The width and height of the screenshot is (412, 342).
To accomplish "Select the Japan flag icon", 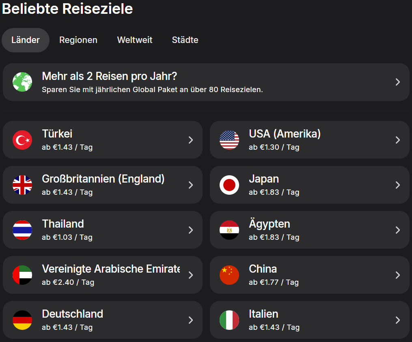I will 229,185.
